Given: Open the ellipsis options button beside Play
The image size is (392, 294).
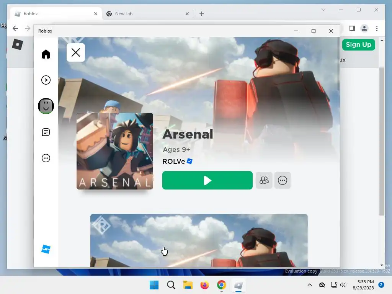Looking at the screenshot, I should pos(283,180).
